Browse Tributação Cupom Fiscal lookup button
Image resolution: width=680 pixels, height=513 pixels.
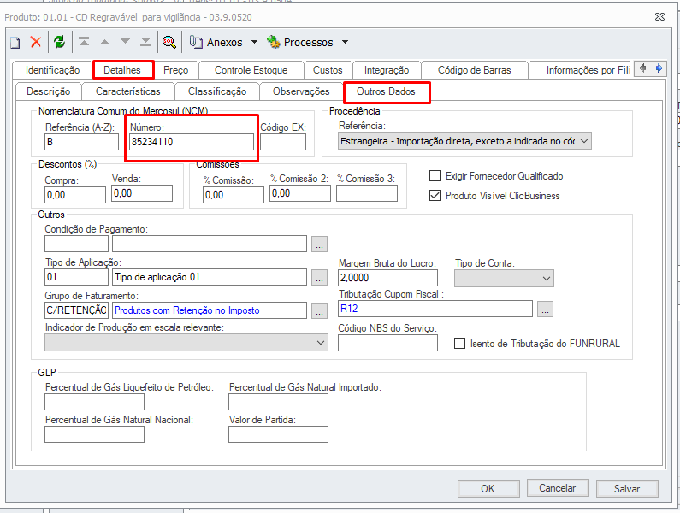pyautogui.click(x=545, y=310)
